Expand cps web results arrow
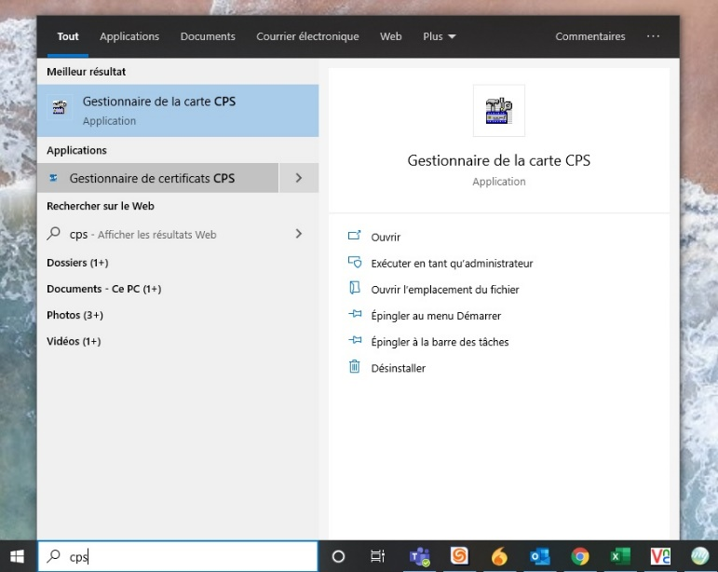 [299, 234]
